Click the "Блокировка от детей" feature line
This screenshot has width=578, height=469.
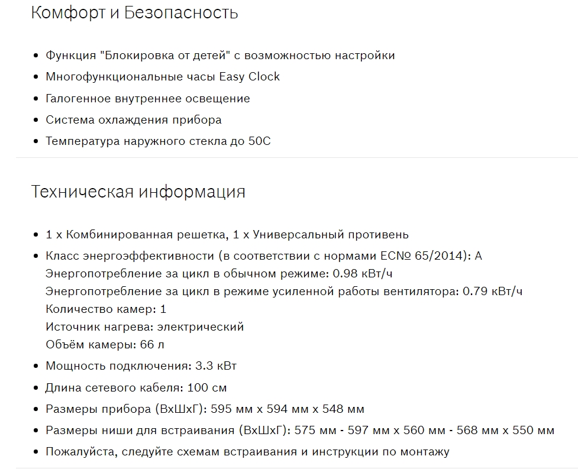coord(220,56)
